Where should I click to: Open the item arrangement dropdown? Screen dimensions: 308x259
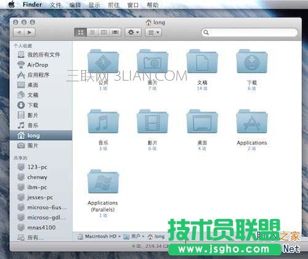153,33
